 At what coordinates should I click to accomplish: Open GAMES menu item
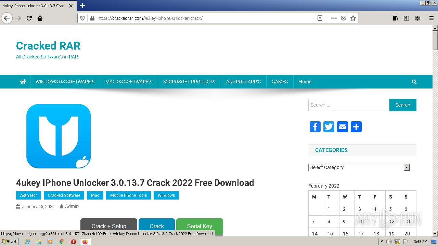[x=280, y=82]
